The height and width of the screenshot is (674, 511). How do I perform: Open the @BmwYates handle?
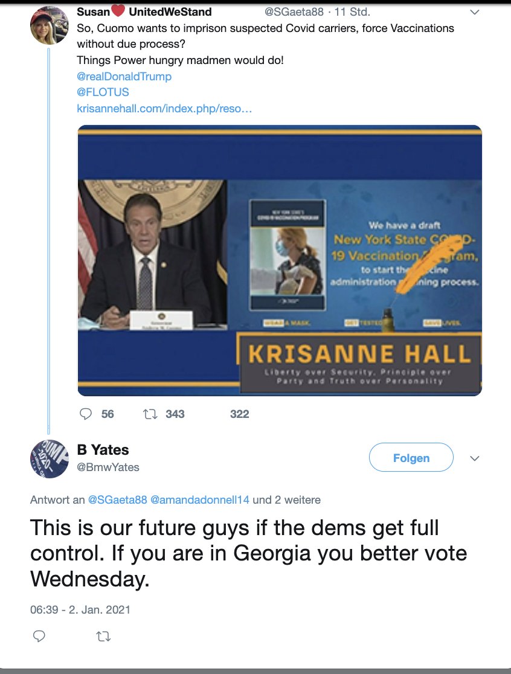[108, 467]
